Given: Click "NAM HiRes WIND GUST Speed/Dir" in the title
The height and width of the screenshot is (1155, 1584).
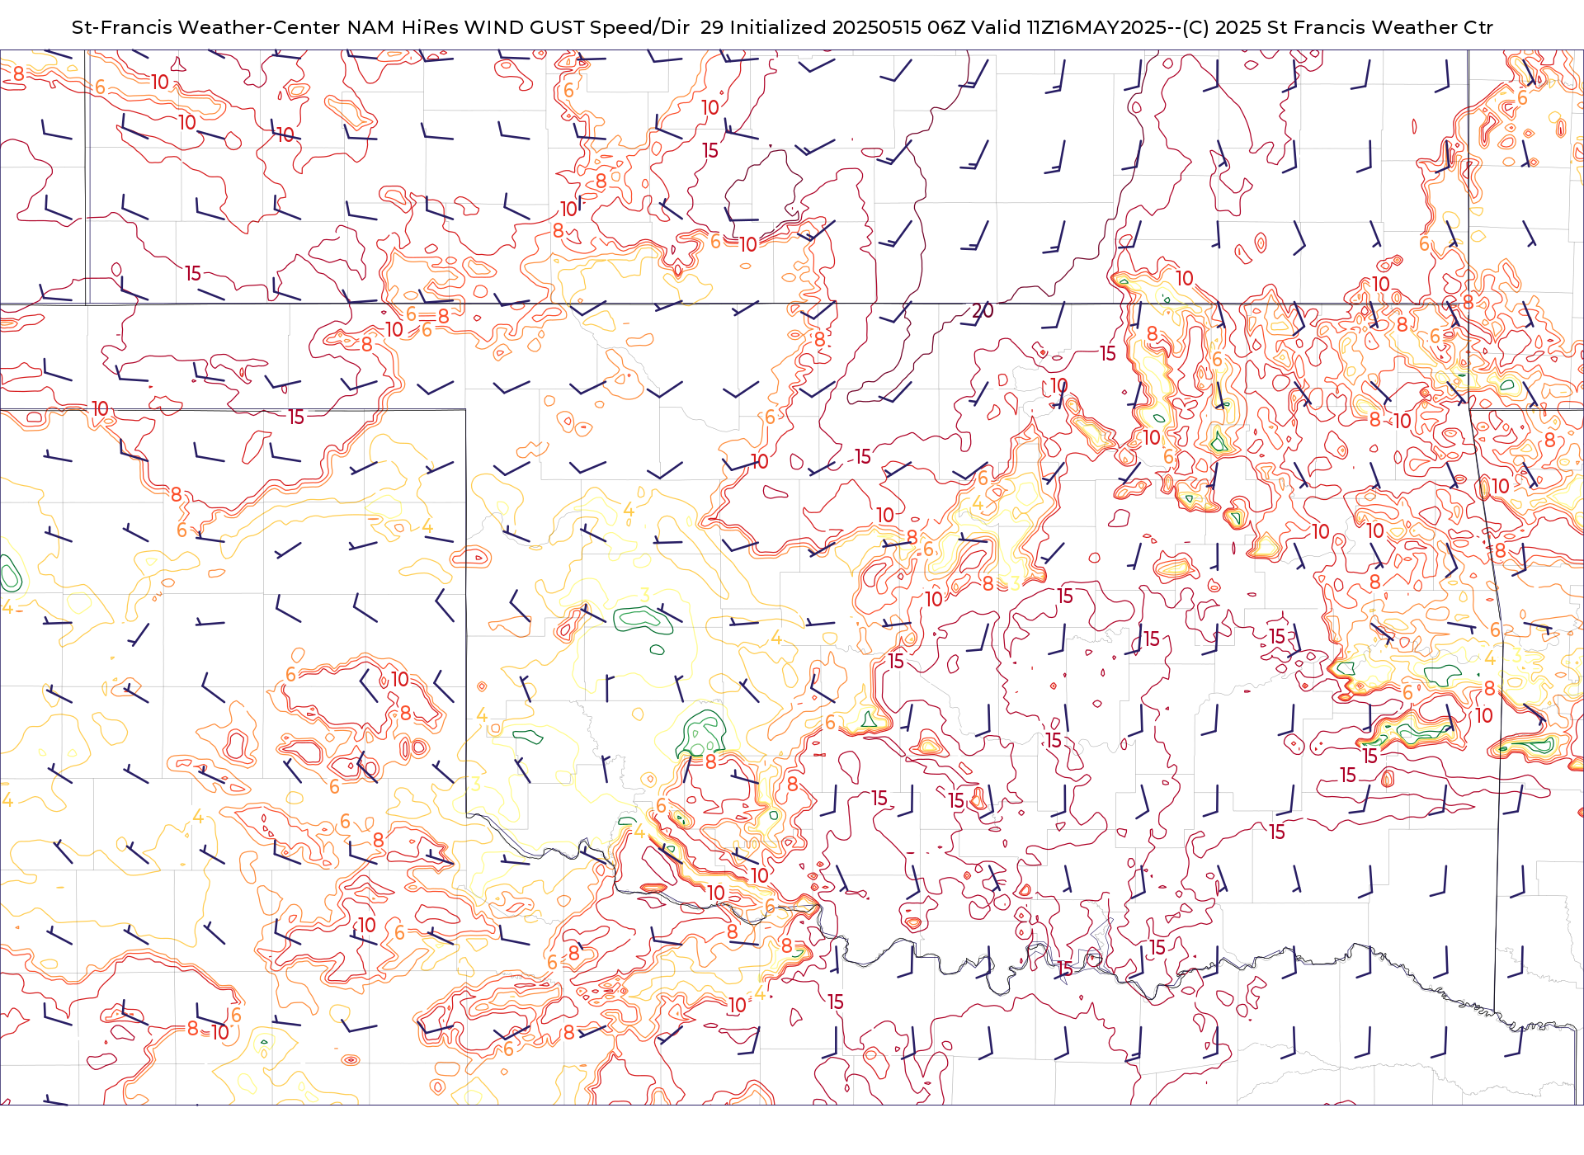Looking at the screenshot, I should point(518,27).
